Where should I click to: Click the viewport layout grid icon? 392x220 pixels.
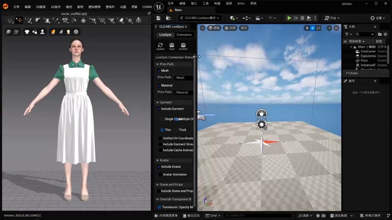point(336,28)
